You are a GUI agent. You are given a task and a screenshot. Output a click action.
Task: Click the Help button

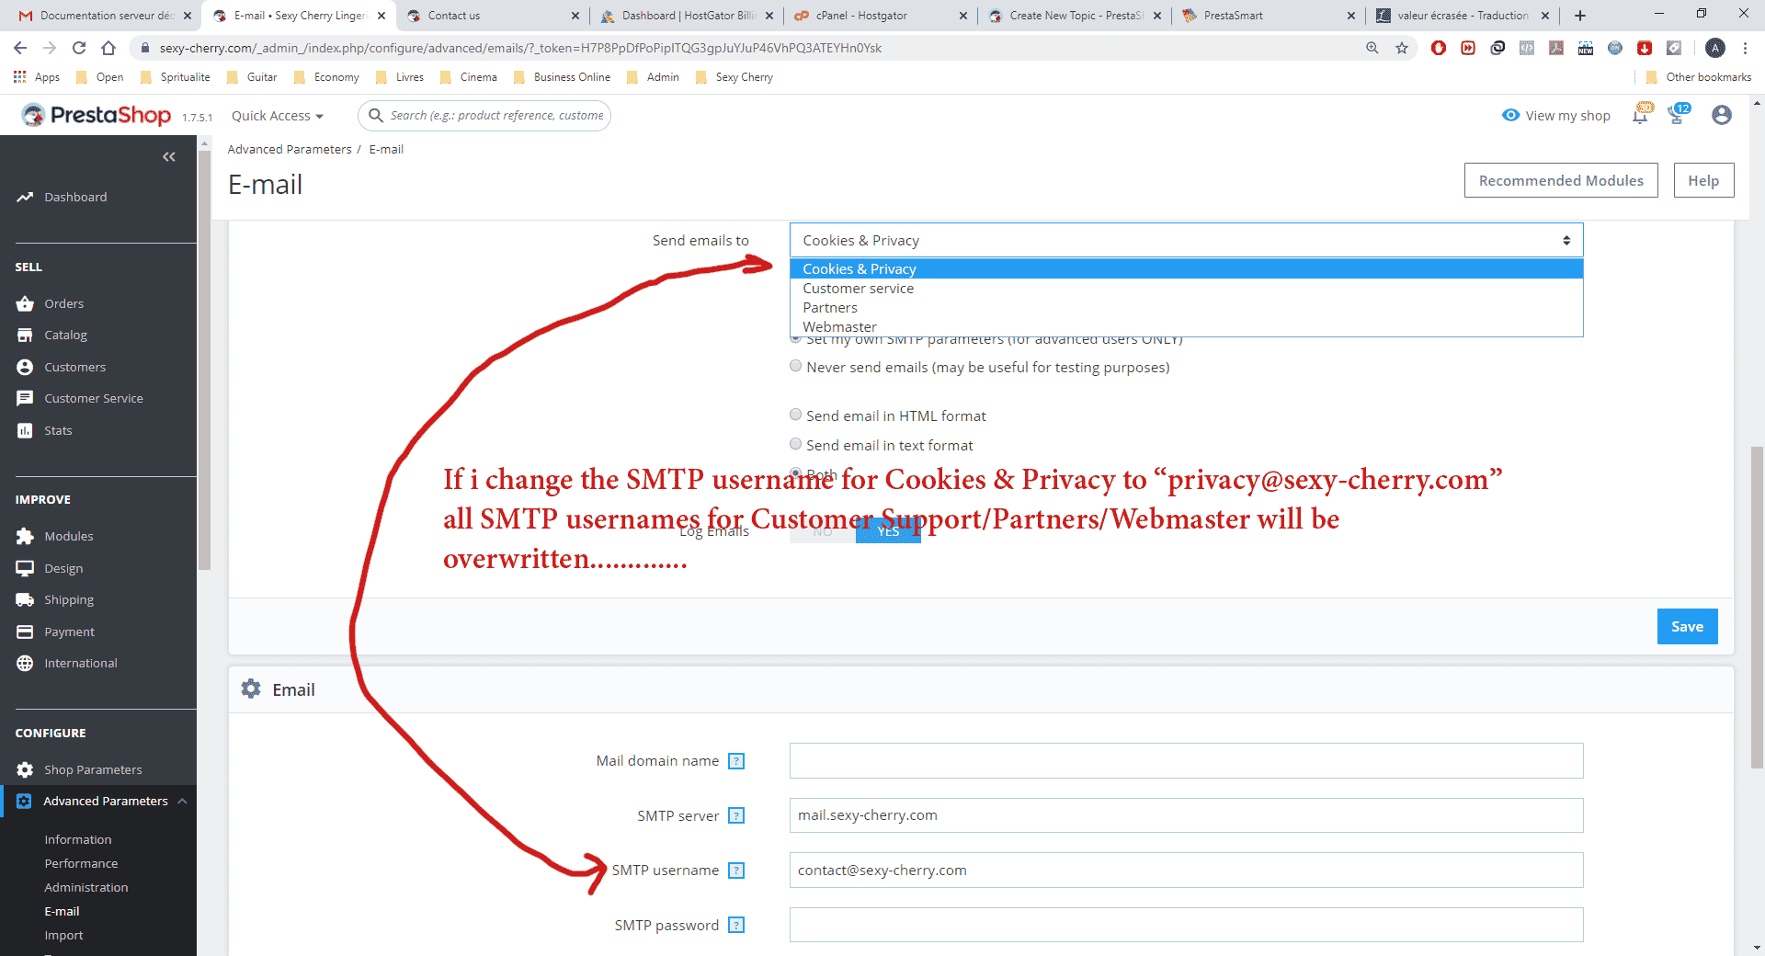(1703, 181)
